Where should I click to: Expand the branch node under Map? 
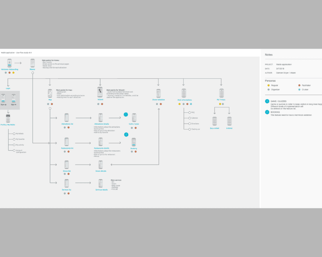[x=50, y=108]
